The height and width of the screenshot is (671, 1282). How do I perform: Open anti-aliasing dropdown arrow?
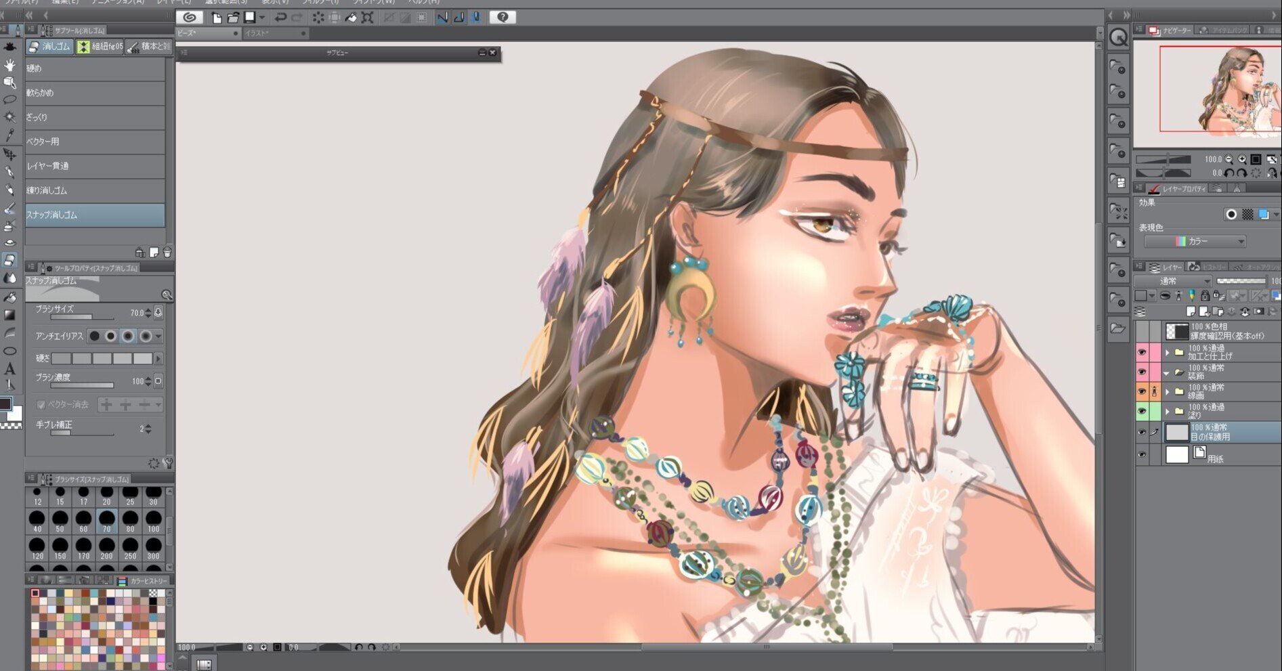159,336
